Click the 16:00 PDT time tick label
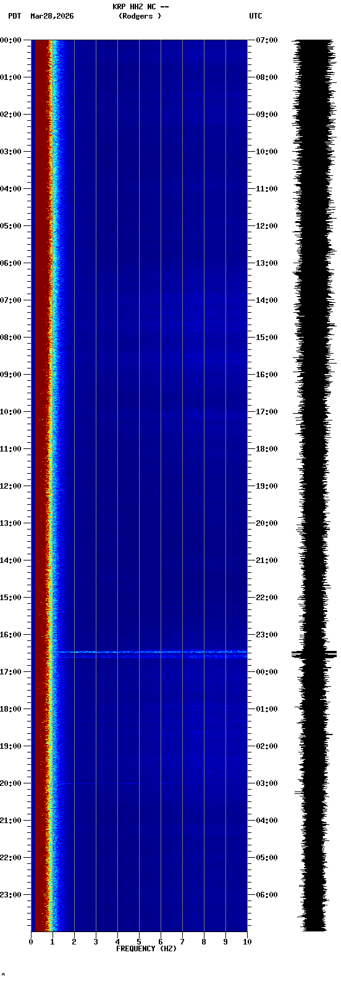The image size is (341, 981). pyautogui.click(x=11, y=635)
